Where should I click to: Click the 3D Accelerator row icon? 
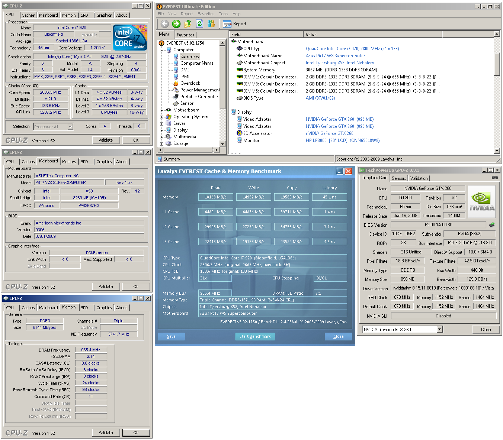coord(240,133)
